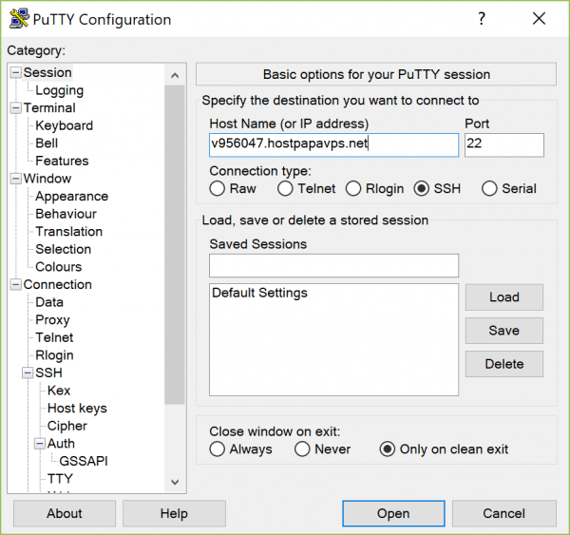Select the Rlogin connection type radio
570x535 pixels.
pos(353,189)
